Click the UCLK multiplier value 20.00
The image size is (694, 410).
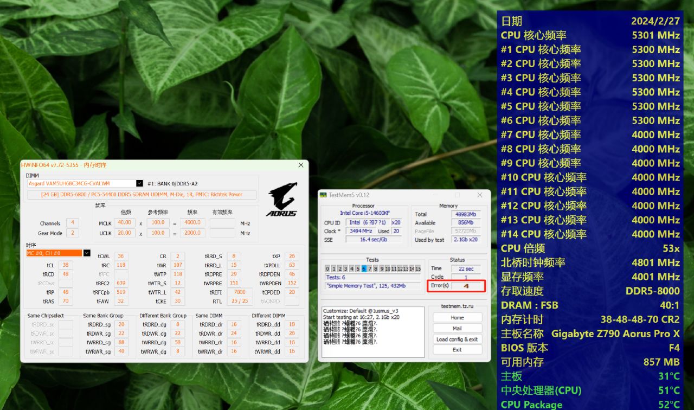click(125, 233)
